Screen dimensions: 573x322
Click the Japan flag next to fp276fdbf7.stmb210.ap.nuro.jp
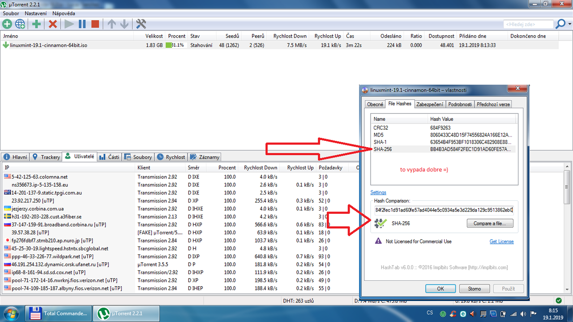tap(7, 241)
